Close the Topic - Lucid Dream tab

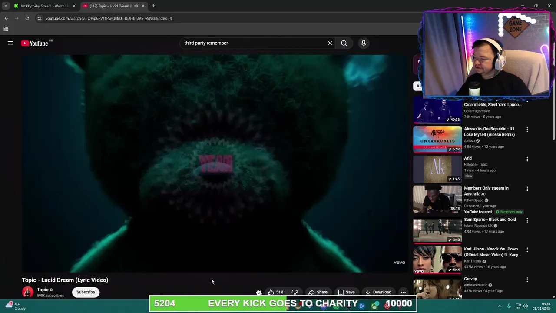(x=143, y=6)
